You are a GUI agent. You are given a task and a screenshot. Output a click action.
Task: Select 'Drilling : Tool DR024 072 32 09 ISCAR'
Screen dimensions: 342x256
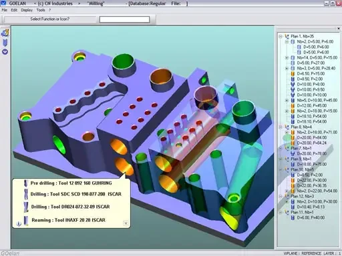point(70,207)
